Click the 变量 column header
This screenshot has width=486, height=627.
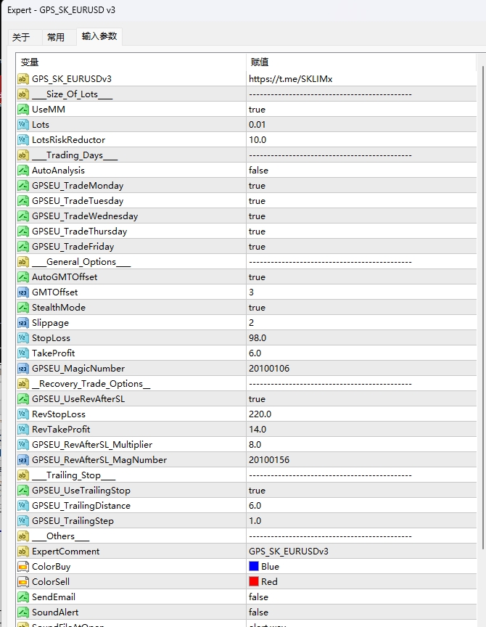[x=131, y=62]
